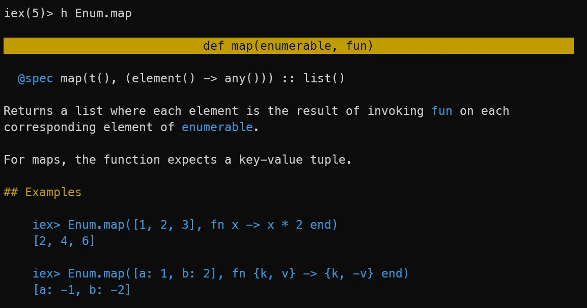
Task: Click the "[1, 2, 3]" list argument
Action: coord(164,225)
